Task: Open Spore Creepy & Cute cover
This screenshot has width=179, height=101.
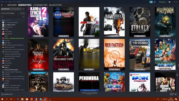Action: point(140,82)
